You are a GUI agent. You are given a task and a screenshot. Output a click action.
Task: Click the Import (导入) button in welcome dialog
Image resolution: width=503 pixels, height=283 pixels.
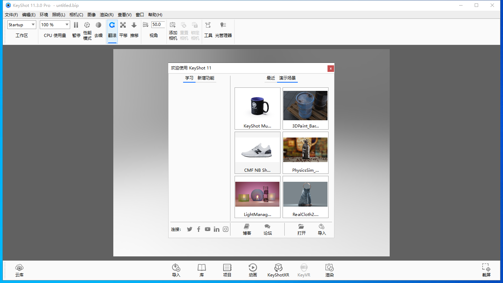(322, 229)
